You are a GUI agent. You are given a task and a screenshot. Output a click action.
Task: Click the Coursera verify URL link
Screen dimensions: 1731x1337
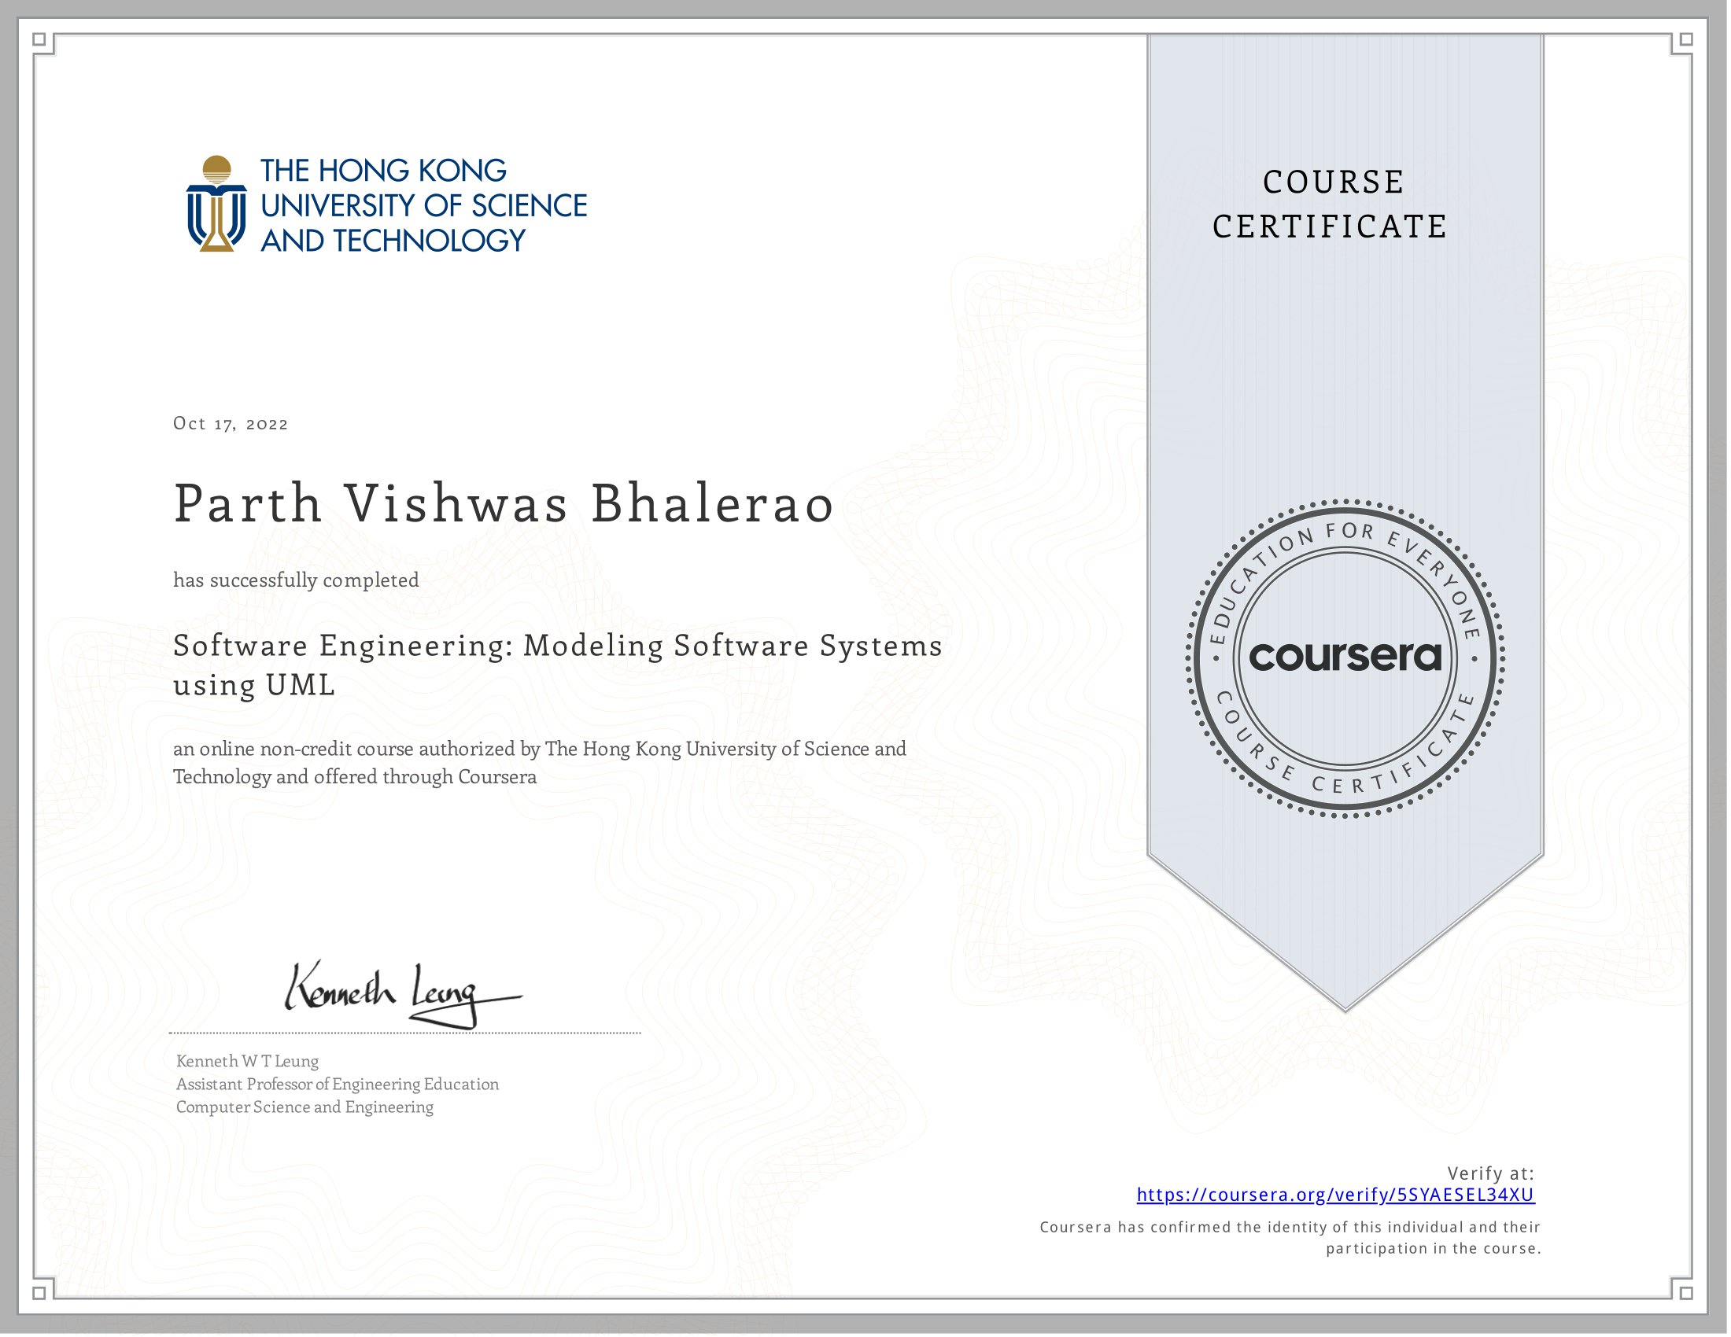(1335, 1195)
